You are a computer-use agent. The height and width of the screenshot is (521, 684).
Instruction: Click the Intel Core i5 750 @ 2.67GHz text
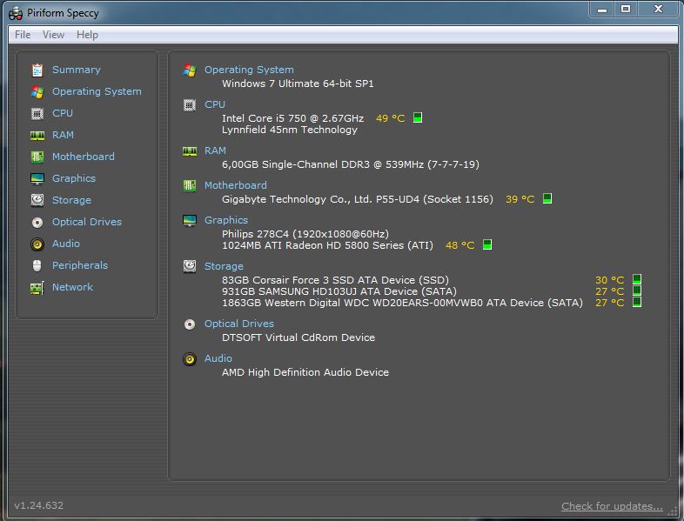click(x=292, y=118)
